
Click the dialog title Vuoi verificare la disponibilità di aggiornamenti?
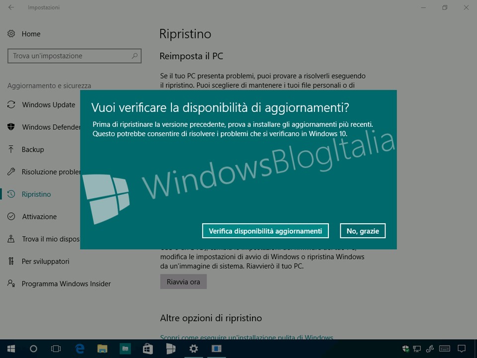coord(220,107)
